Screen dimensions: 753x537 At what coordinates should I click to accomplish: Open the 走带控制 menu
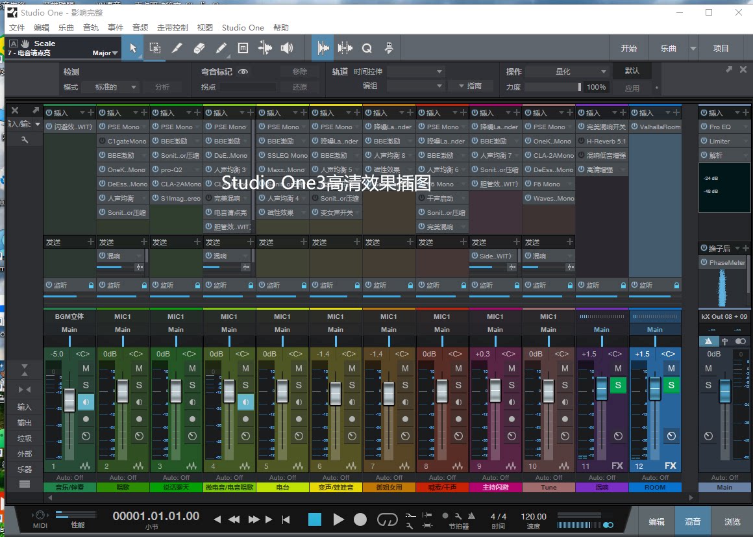pos(173,27)
